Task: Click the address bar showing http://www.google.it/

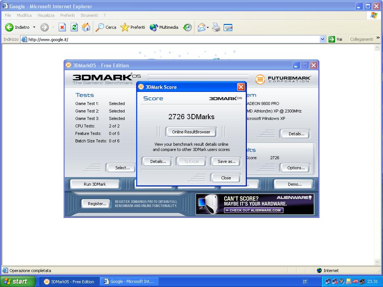Action: [x=170, y=39]
